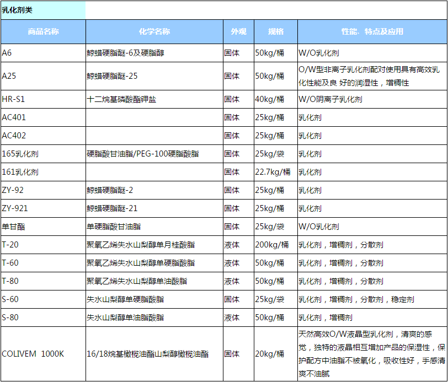
Task: Select the A6 product name cell
Action: coord(43,53)
